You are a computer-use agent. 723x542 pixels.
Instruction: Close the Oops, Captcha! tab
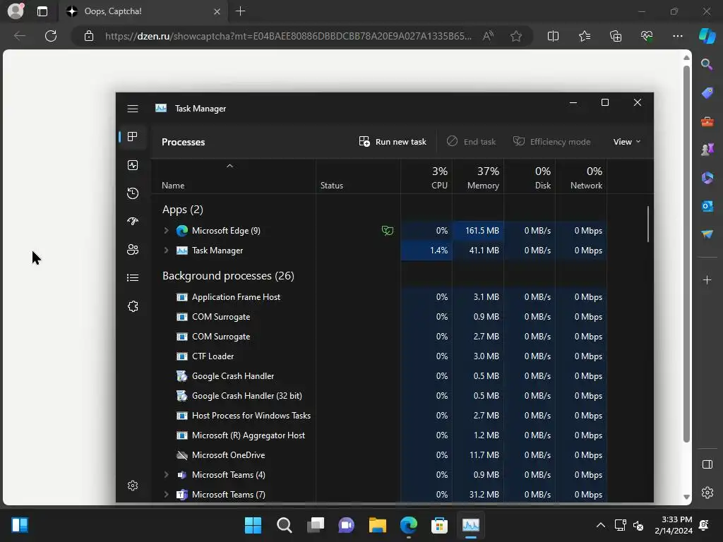217,11
